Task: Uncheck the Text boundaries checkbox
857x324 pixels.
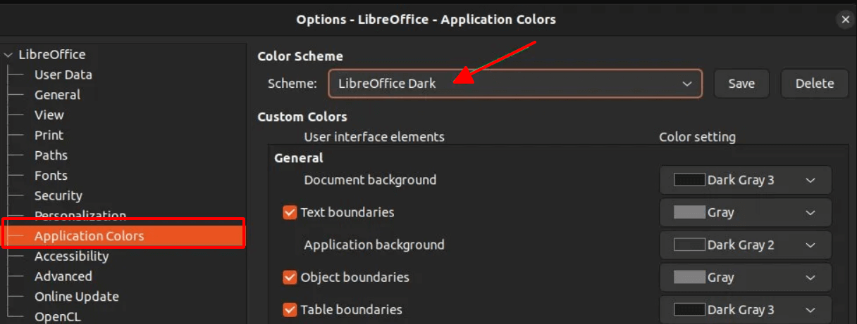Action: coord(290,212)
